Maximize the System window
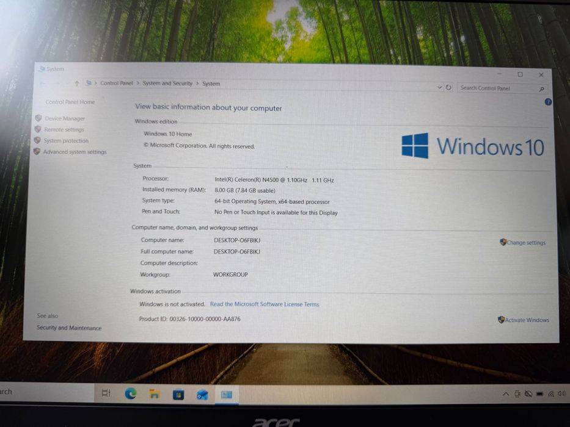 (x=520, y=74)
